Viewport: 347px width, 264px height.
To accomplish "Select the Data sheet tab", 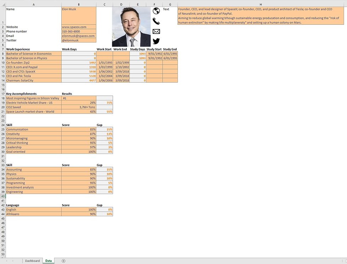I will click(49, 261).
